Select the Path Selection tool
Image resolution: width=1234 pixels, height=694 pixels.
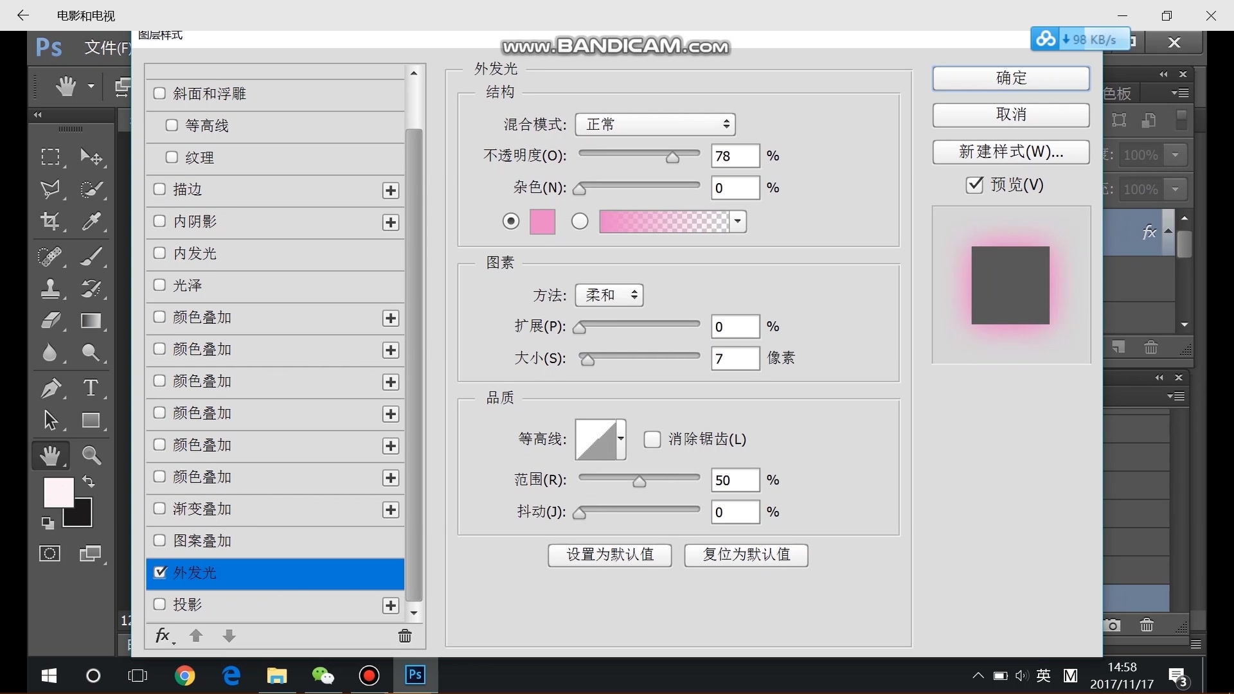pyautogui.click(x=50, y=420)
